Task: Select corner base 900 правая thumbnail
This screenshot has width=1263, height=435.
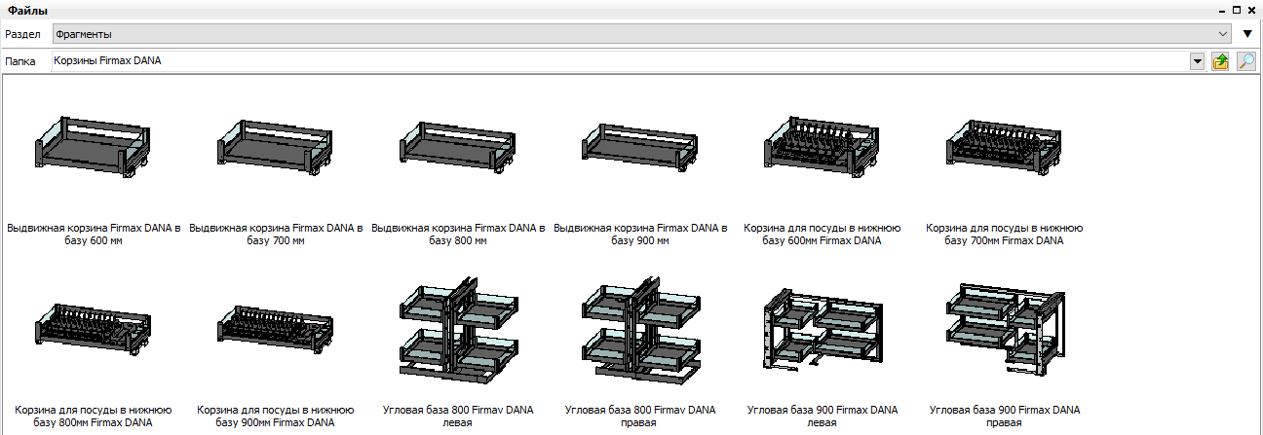Action: (1005, 329)
